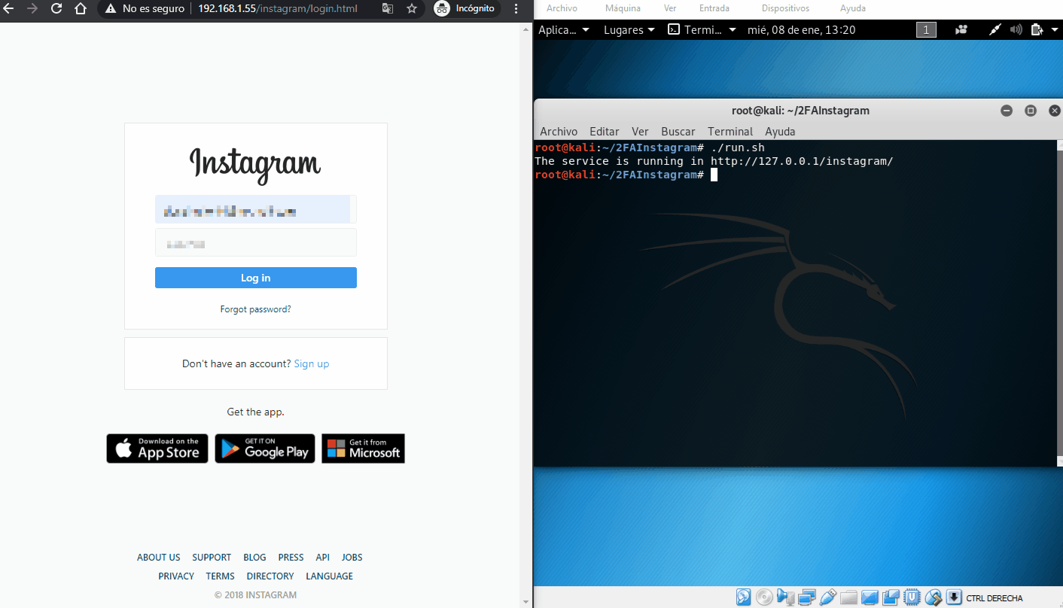Click the Chrome forward navigation arrow
Viewport: 1063px width, 608px height.
click(32, 9)
